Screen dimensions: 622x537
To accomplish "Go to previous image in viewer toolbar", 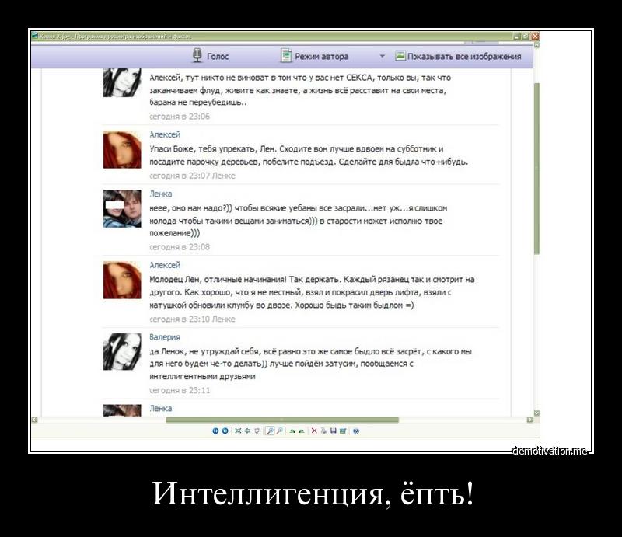I will pos(215,431).
